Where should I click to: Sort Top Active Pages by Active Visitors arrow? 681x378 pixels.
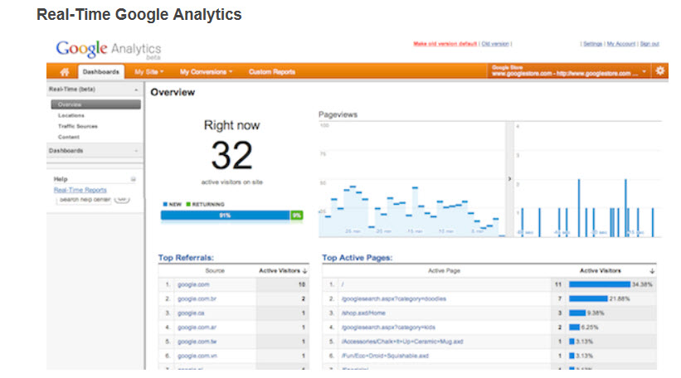click(x=652, y=271)
